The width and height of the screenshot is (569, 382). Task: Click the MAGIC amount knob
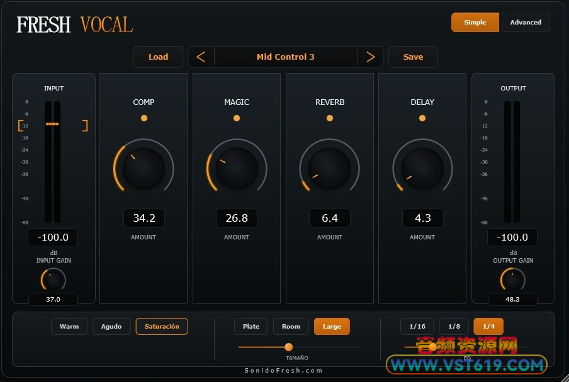(x=237, y=168)
